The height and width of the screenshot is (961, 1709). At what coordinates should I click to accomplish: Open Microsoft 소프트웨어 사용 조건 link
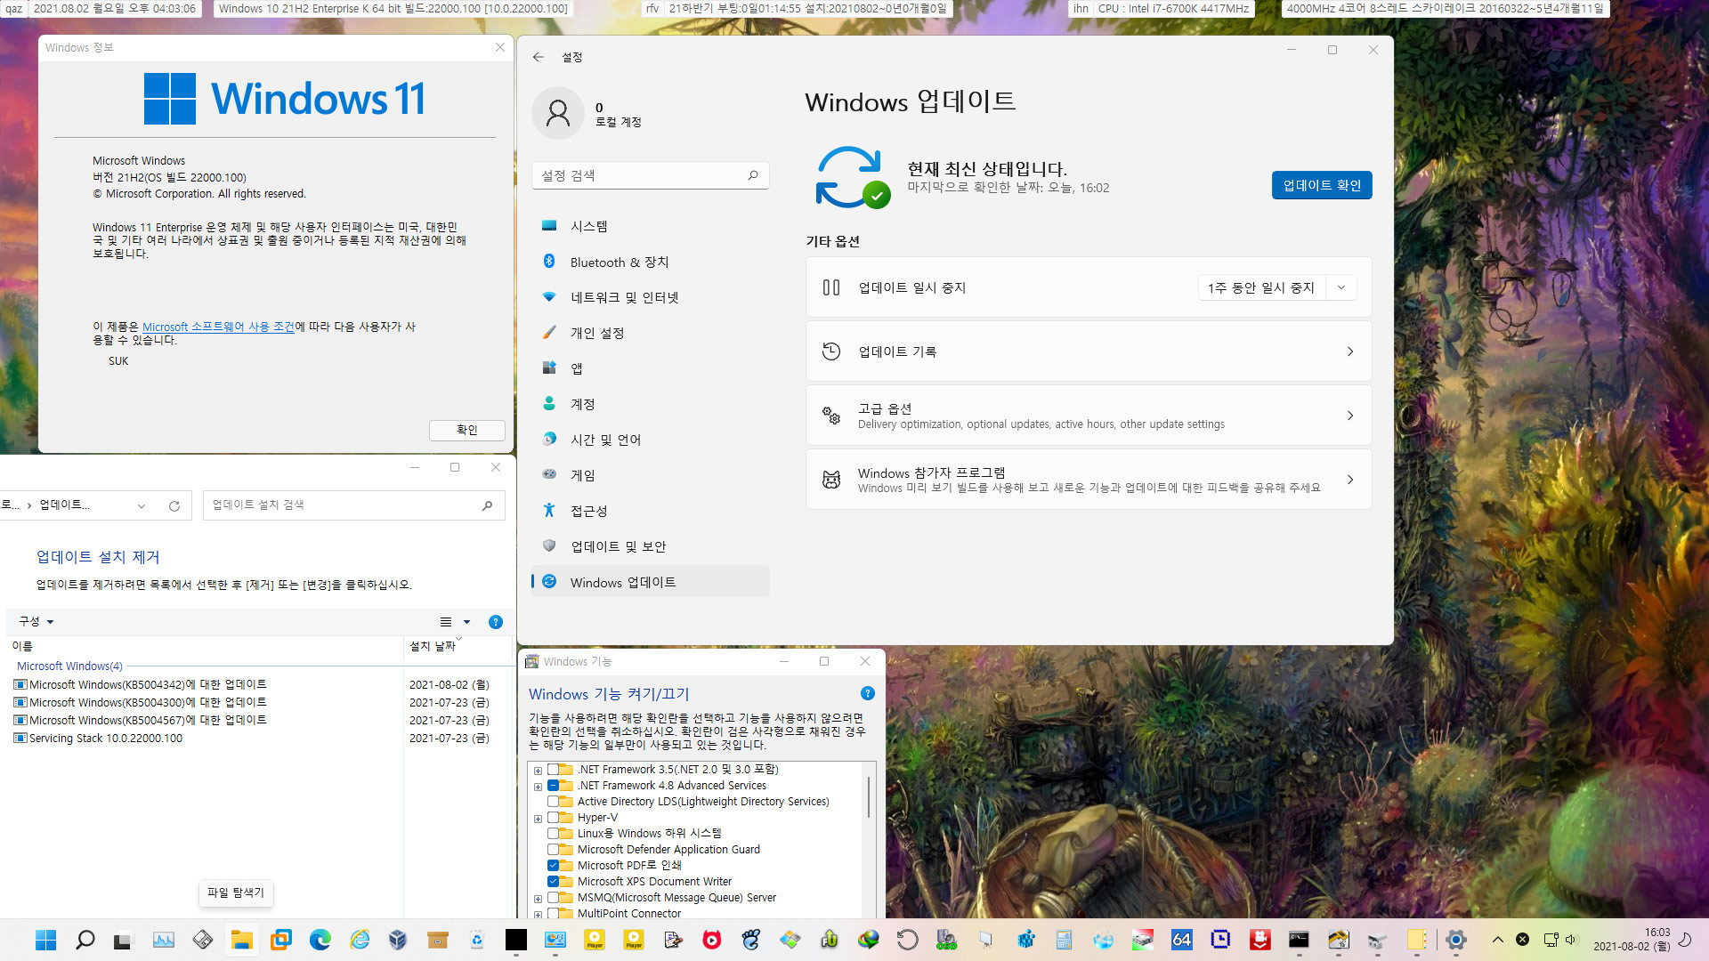click(x=218, y=327)
